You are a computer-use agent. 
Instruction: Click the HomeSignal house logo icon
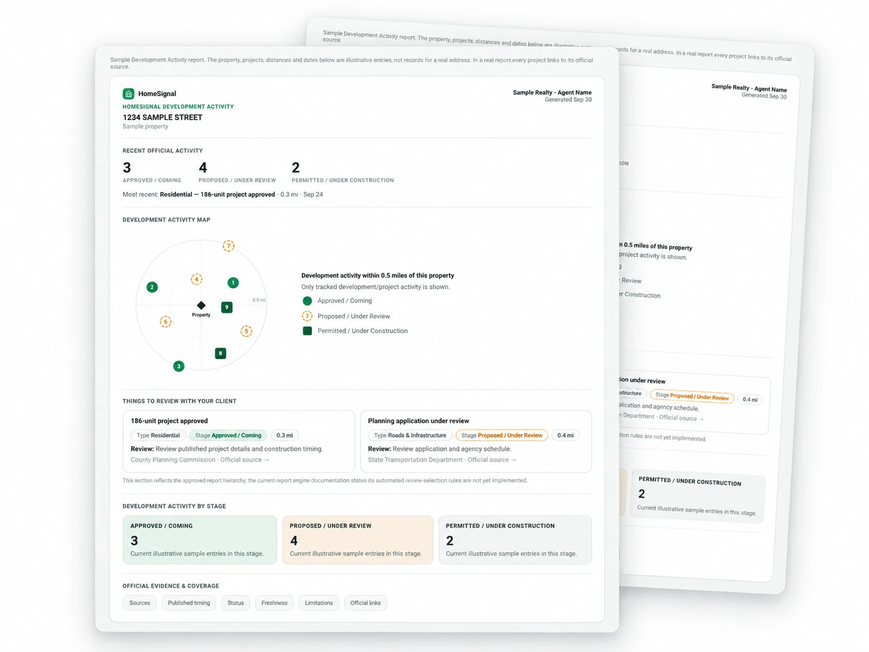pyautogui.click(x=128, y=94)
